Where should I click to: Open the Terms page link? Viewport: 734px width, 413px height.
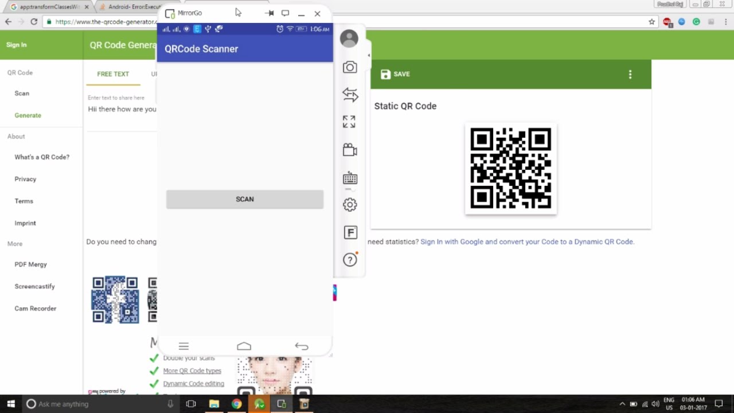(x=24, y=201)
